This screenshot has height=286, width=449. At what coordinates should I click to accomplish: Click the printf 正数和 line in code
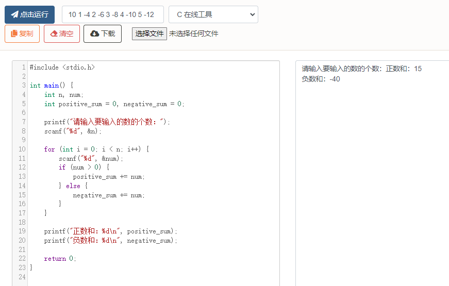(110, 231)
